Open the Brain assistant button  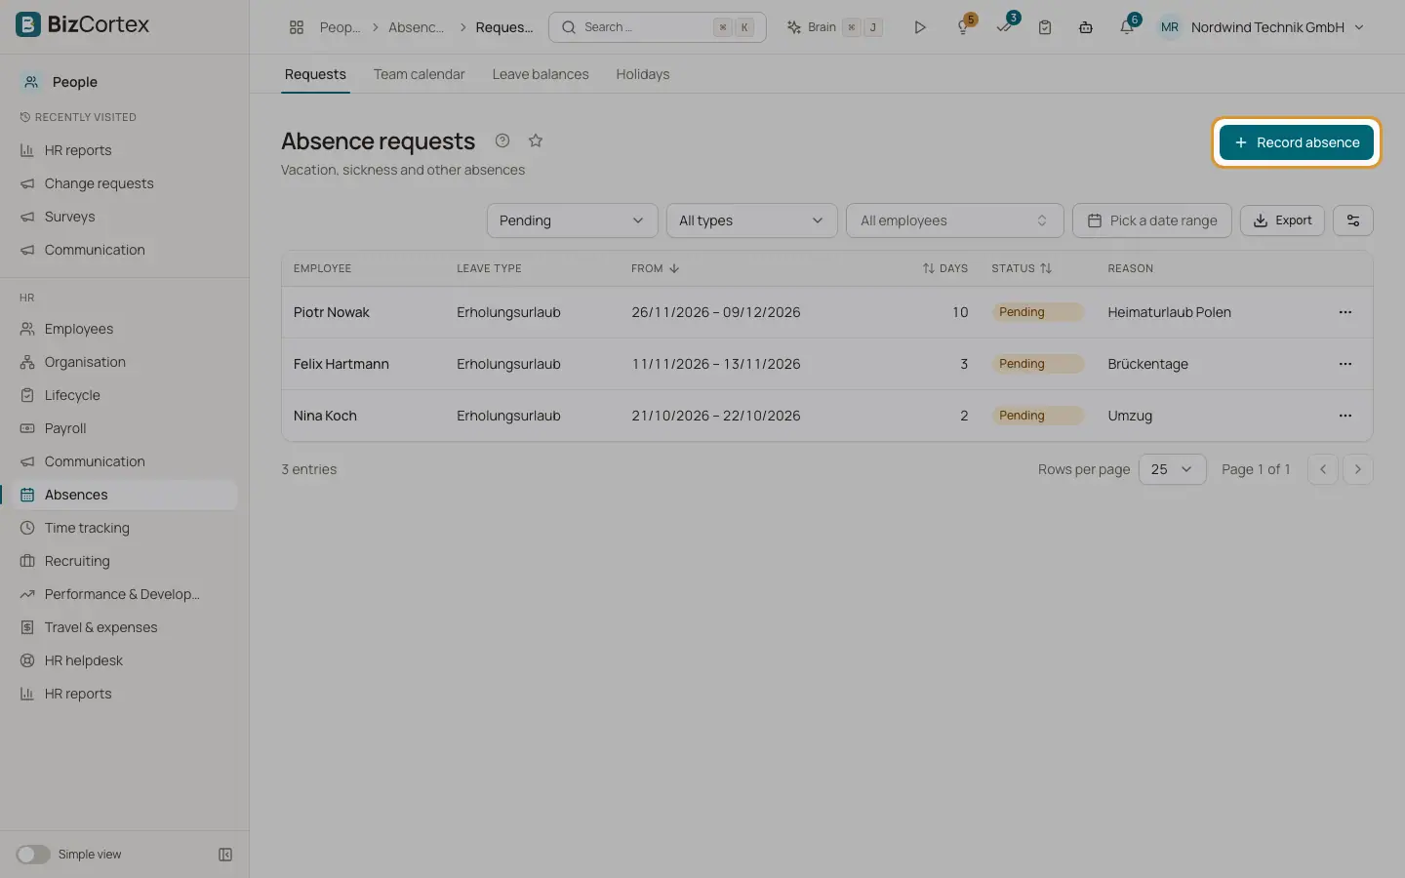tap(835, 27)
